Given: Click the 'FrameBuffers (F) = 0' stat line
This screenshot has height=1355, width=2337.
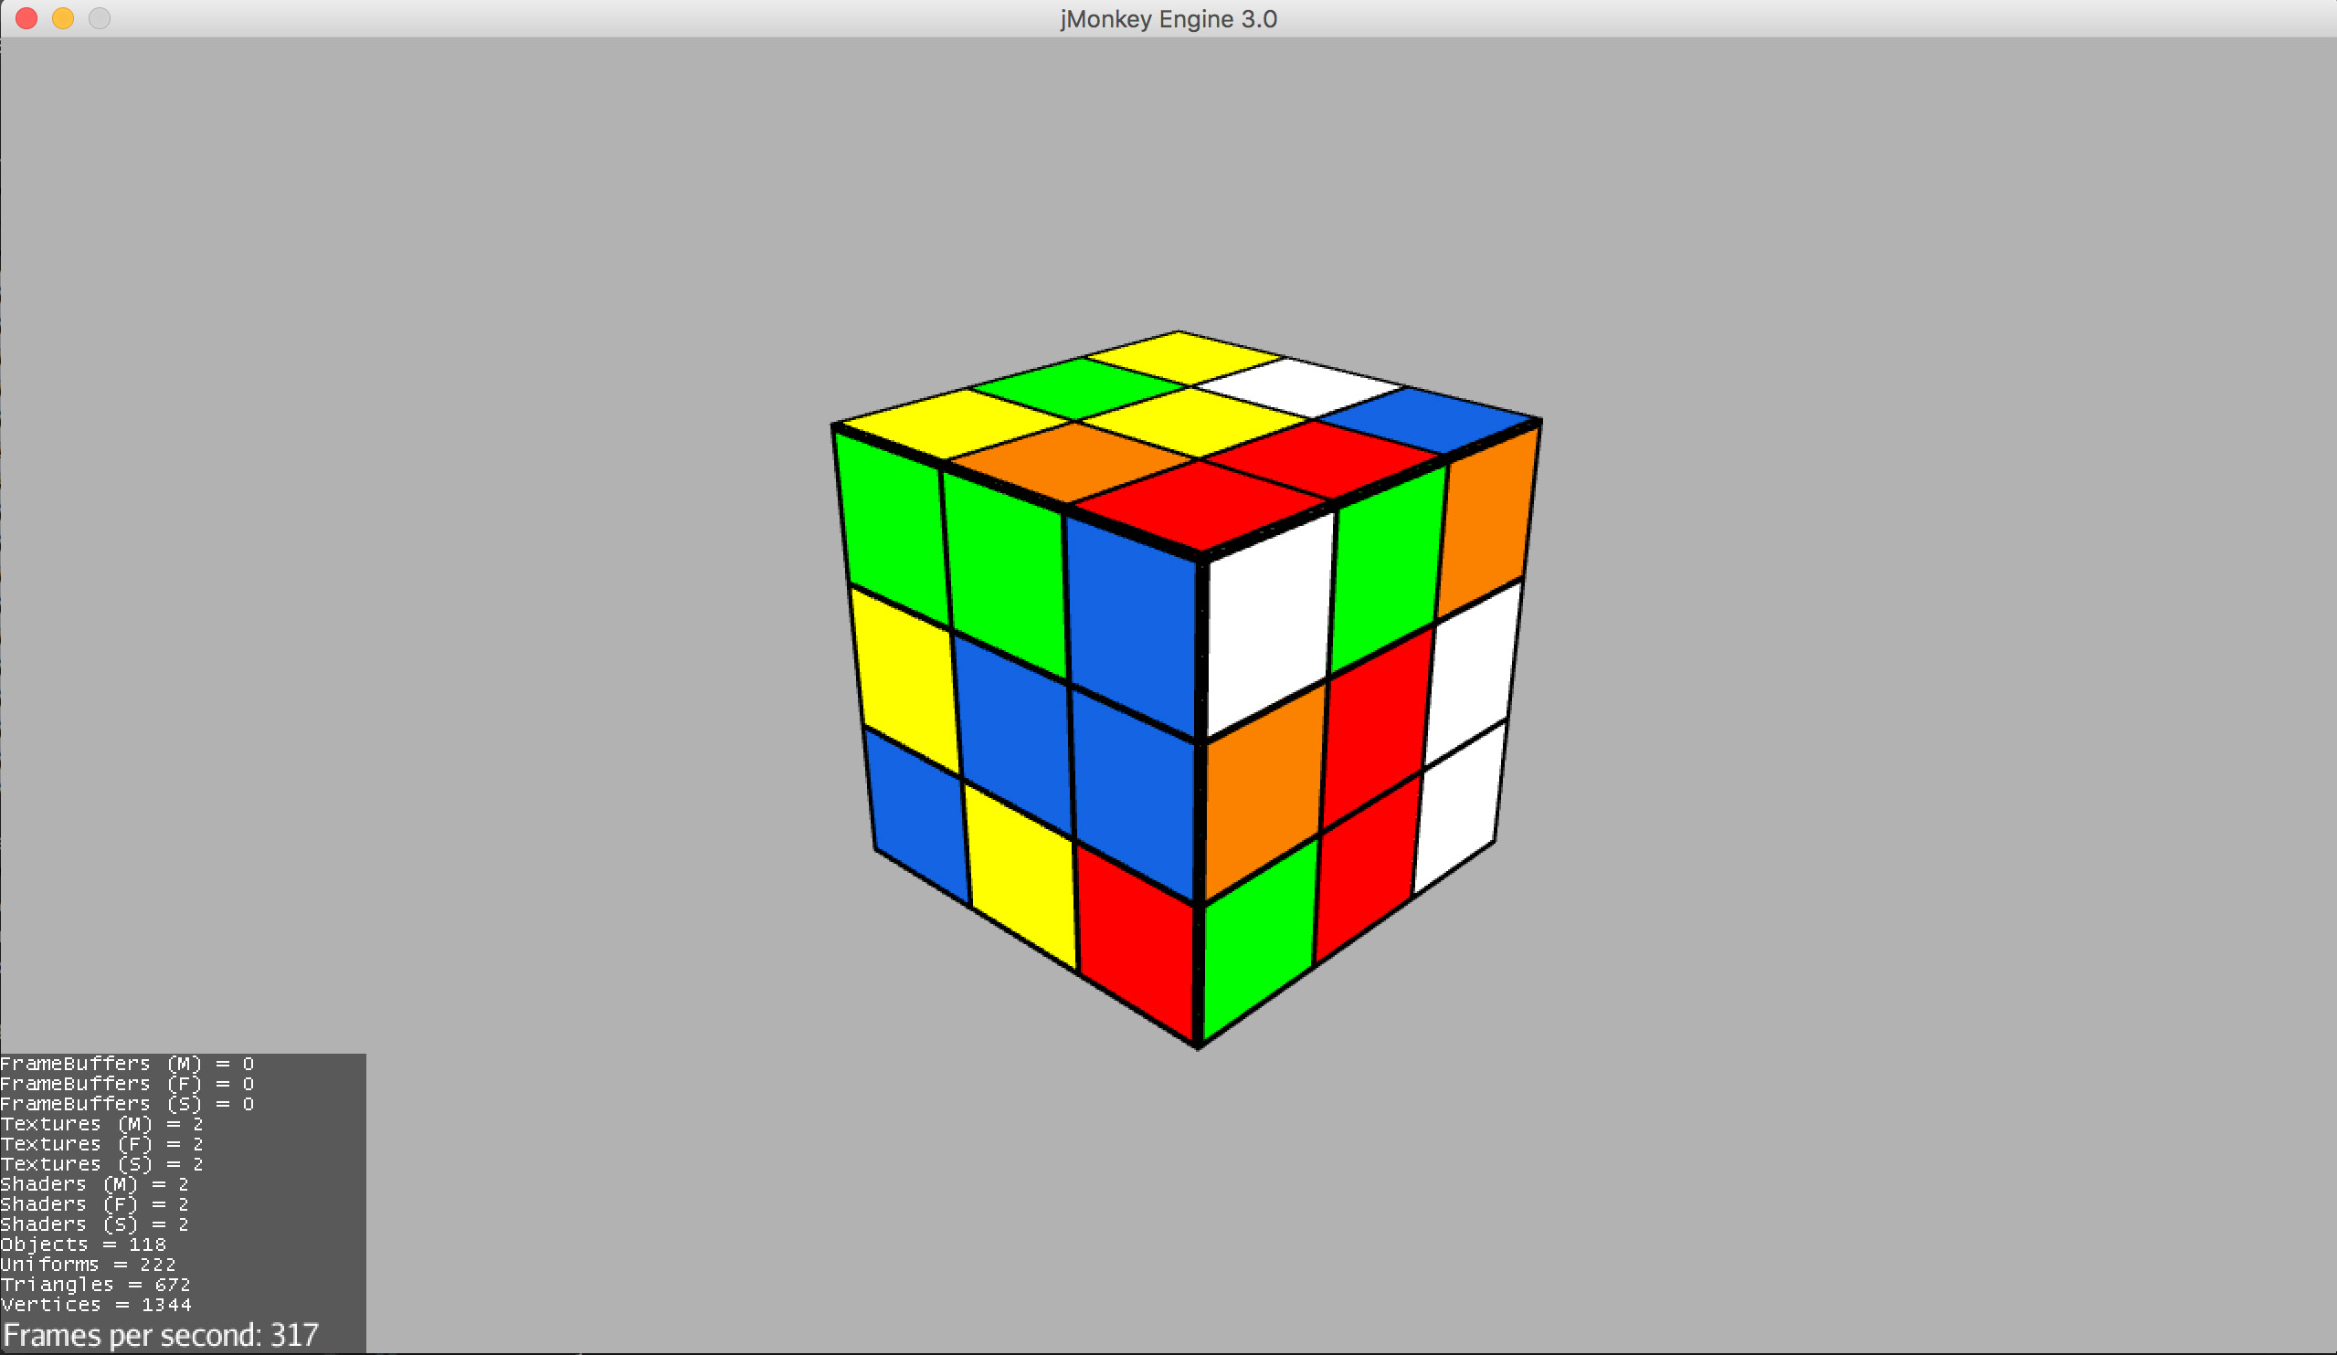Looking at the screenshot, I should [127, 1084].
